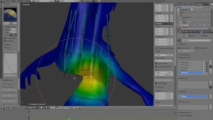
Task: Click the properties editor type icon
Action: (x=180, y=32)
